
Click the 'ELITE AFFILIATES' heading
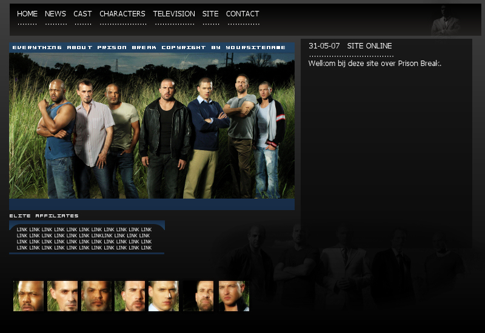[x=44, y=216]
